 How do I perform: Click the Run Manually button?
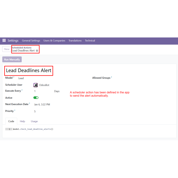(x=12, y=59)
